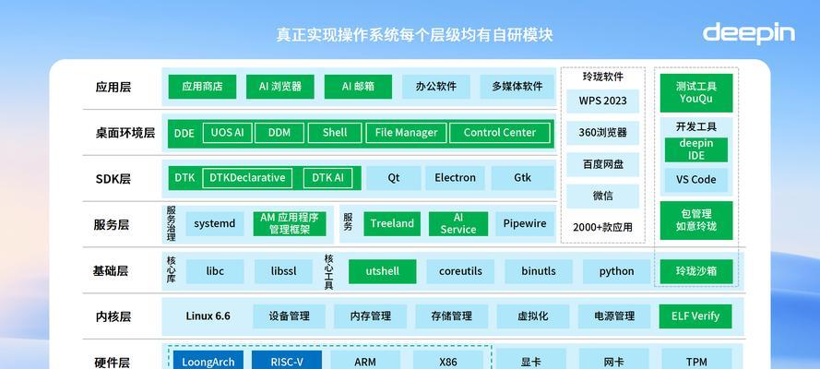Select the Qt block
This screenshot has width=820, height=369.
coord(394,178)
